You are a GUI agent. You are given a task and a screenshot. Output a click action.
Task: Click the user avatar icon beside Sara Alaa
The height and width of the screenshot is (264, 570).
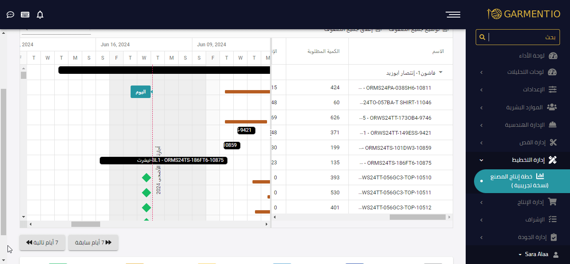[x=555, y=254]
